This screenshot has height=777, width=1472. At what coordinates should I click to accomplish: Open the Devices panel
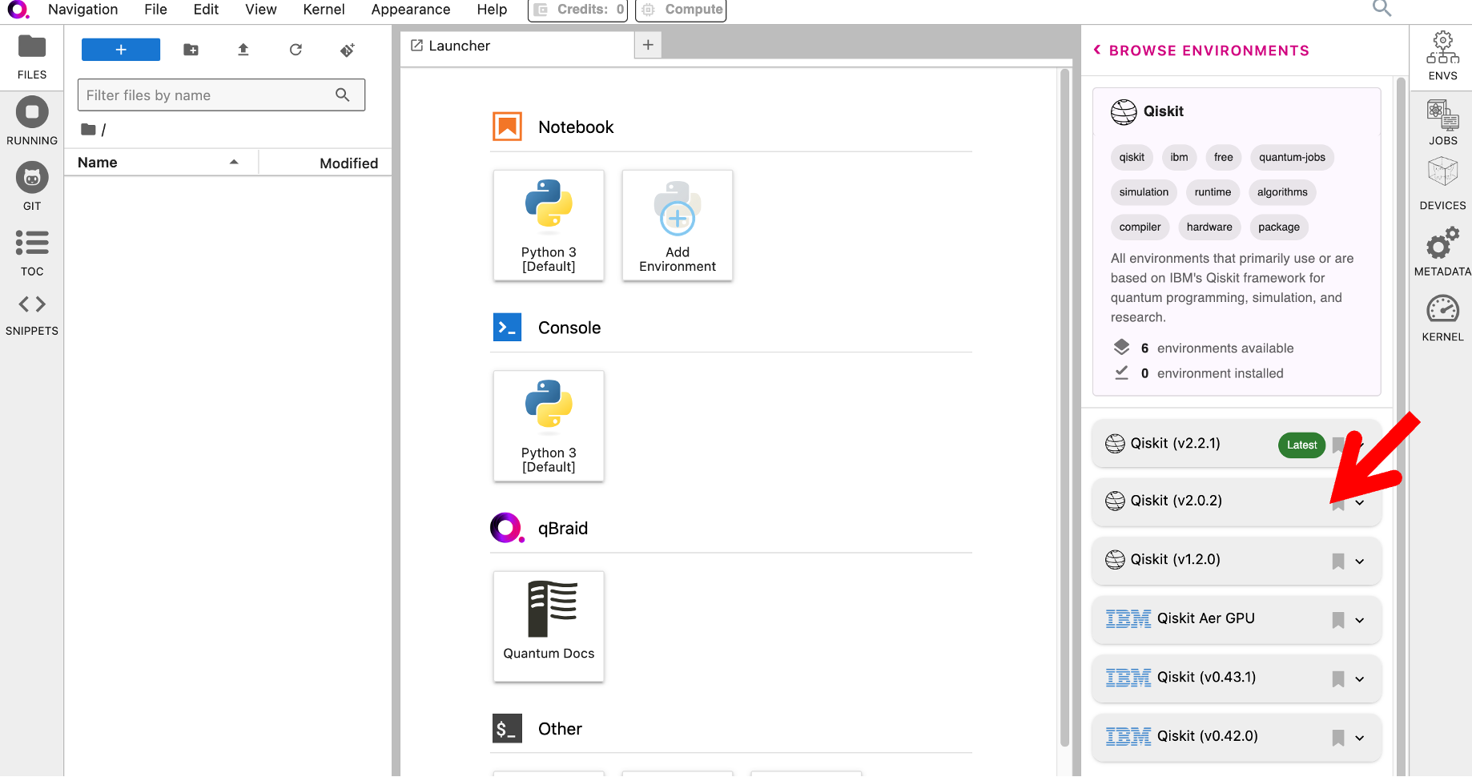pos(1442,185)
